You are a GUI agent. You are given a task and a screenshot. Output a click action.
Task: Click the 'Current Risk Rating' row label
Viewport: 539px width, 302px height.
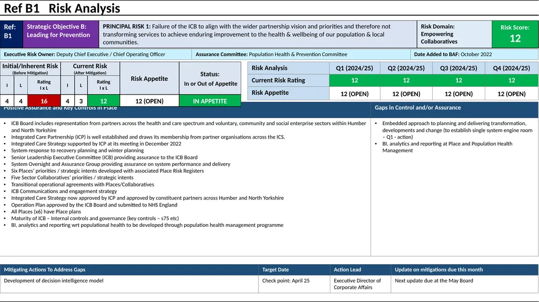288,80
